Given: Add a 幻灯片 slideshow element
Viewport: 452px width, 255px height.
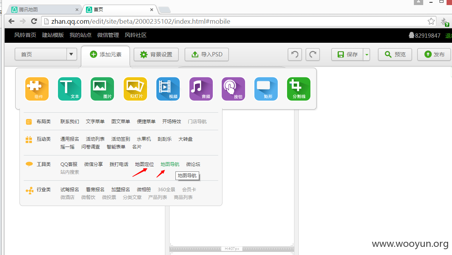Looking at the screenshot, I should click(135, 89).
